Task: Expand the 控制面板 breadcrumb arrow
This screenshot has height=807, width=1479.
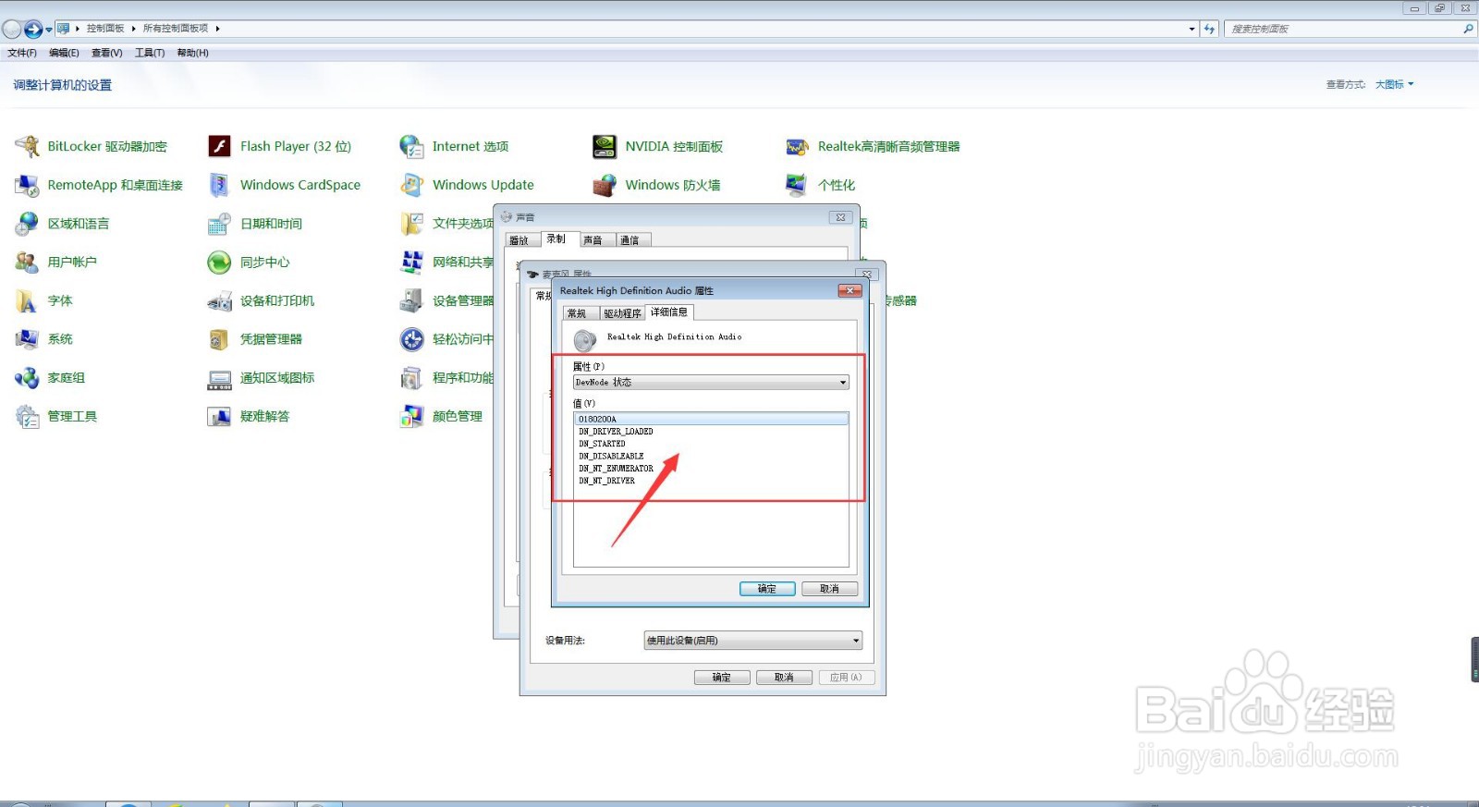Action: pyautogui.click(x=133, y=29)
